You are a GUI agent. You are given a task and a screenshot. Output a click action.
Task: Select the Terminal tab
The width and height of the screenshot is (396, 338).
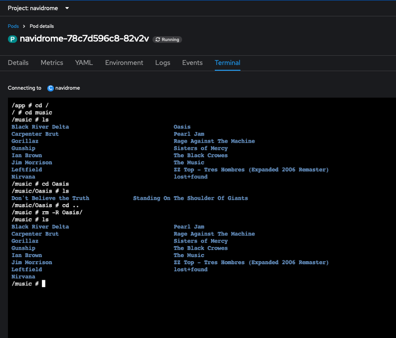[x=228, y=63]
